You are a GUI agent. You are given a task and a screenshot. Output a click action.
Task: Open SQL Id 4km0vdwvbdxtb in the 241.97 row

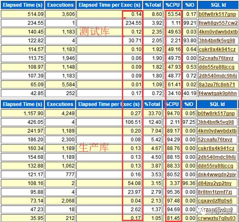tap(217, 131)
